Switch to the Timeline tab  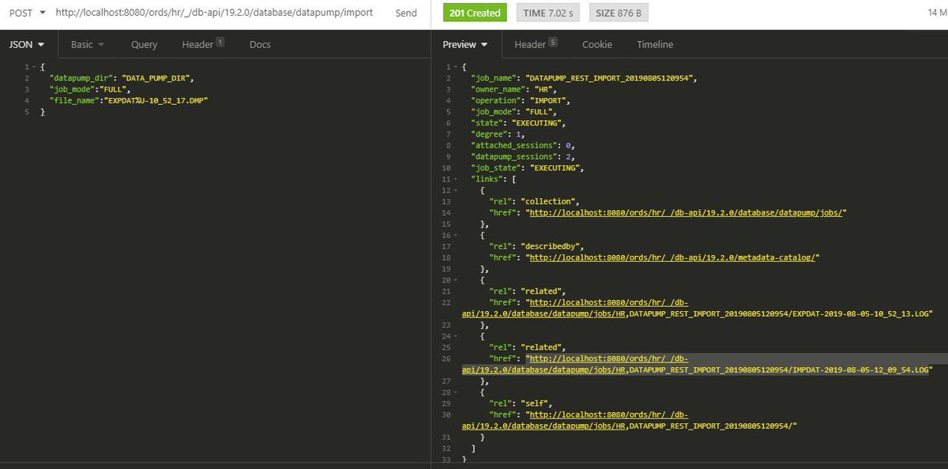click(655, 45)
